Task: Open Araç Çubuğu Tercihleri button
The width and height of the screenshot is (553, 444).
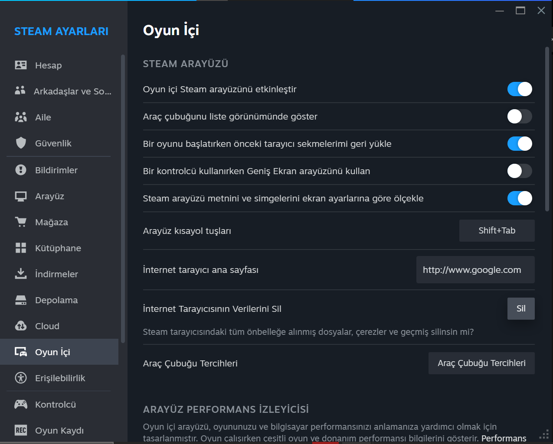Action: click(x=481, y=363)
